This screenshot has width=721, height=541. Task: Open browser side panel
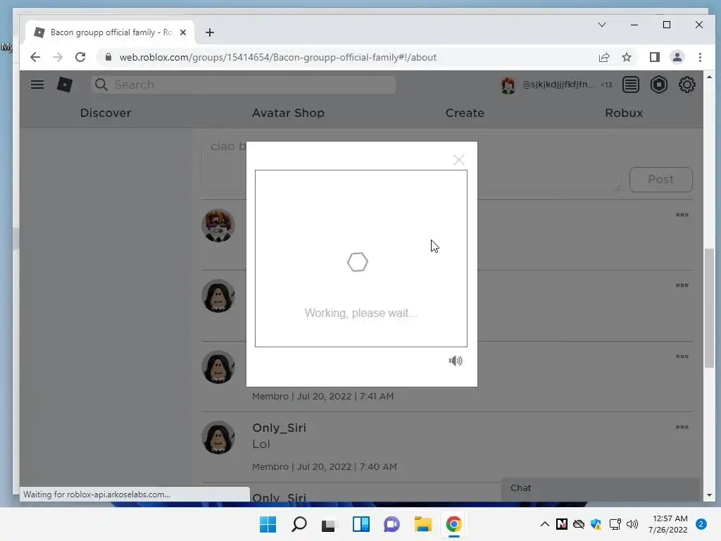click(654, 57)
